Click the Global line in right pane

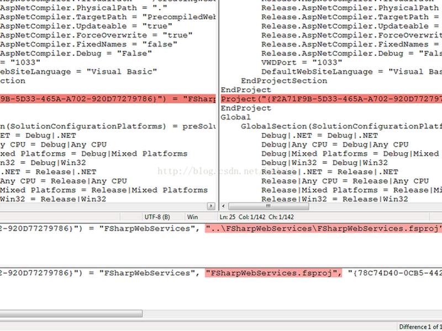pyautogui.click(x=236, y=117)
